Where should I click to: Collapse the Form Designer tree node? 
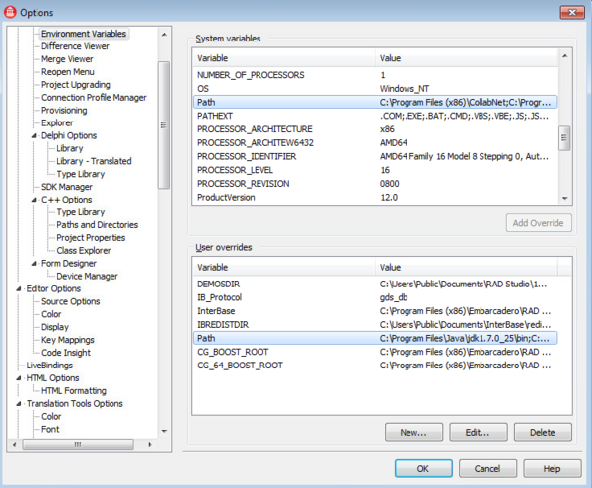34,264
